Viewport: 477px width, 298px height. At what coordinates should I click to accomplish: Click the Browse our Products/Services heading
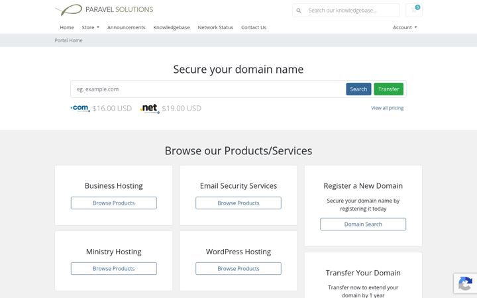coord(238,151)
